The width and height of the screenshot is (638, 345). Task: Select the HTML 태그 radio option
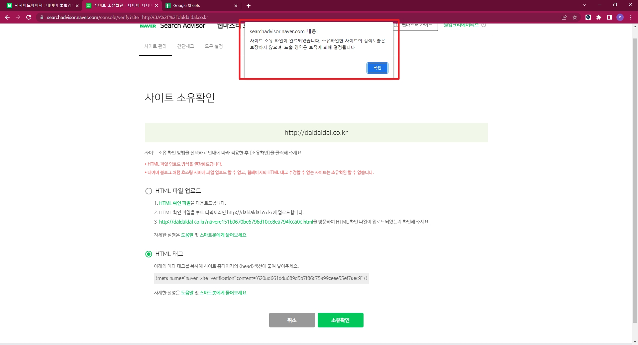[149, 254]
